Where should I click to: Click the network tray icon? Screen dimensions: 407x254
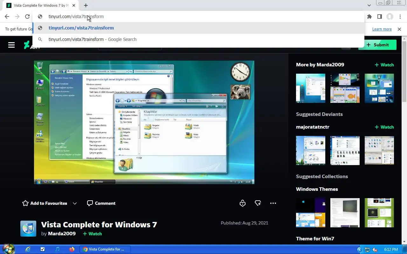(367, 250)
